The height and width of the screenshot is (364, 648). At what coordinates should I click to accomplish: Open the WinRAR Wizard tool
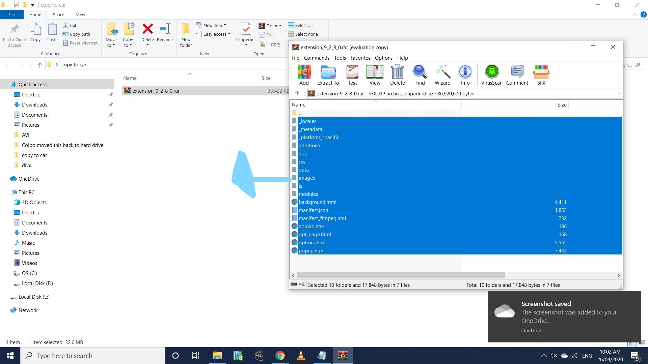click(442, 74)
